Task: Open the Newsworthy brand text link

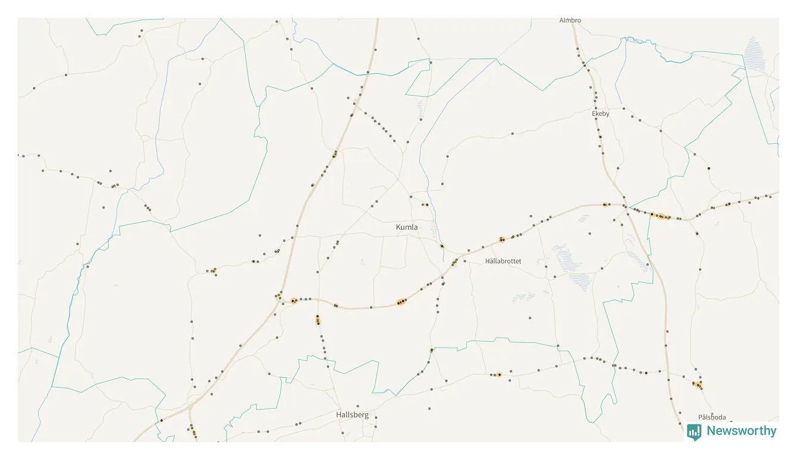Action: coord(741,431)
